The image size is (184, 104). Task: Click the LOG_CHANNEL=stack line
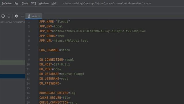(55, 50)
